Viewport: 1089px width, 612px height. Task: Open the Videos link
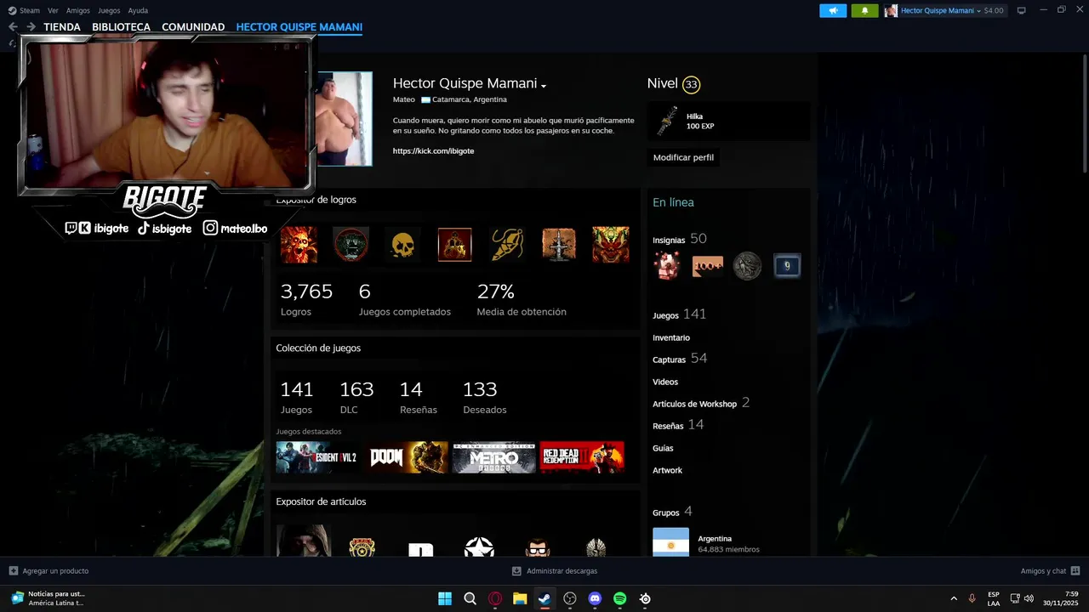click(665, 382)
